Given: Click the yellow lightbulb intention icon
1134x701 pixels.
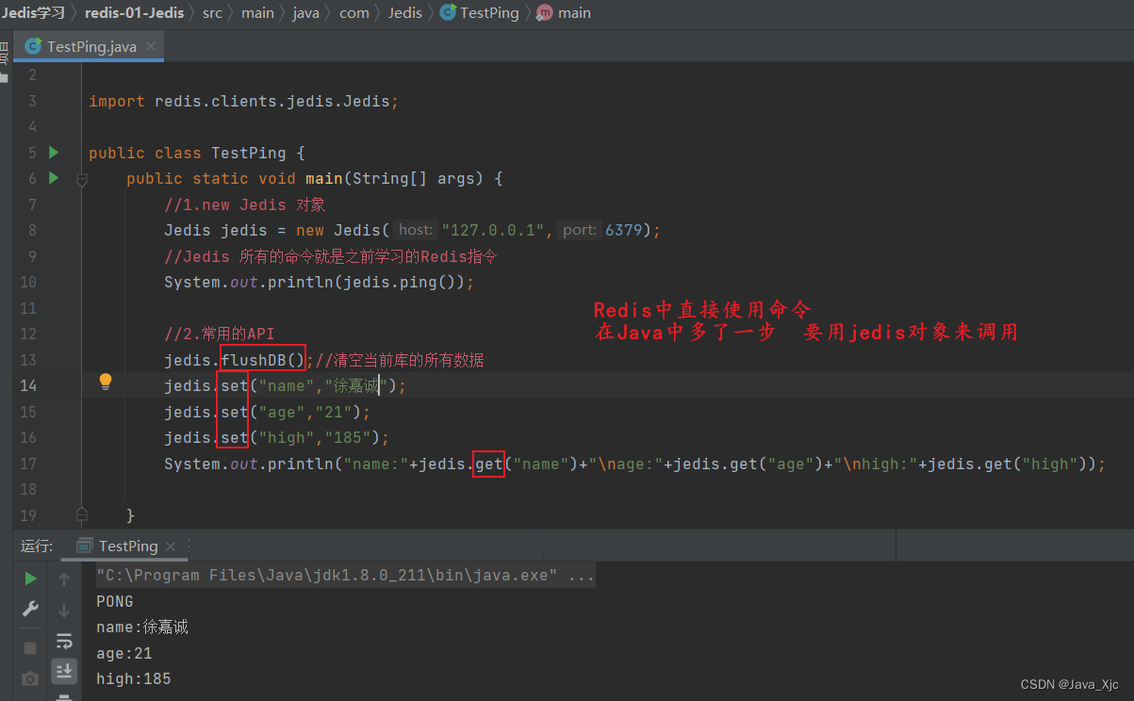Looking at the screenshot, I should pyautogui.click(x=105, y=383).
